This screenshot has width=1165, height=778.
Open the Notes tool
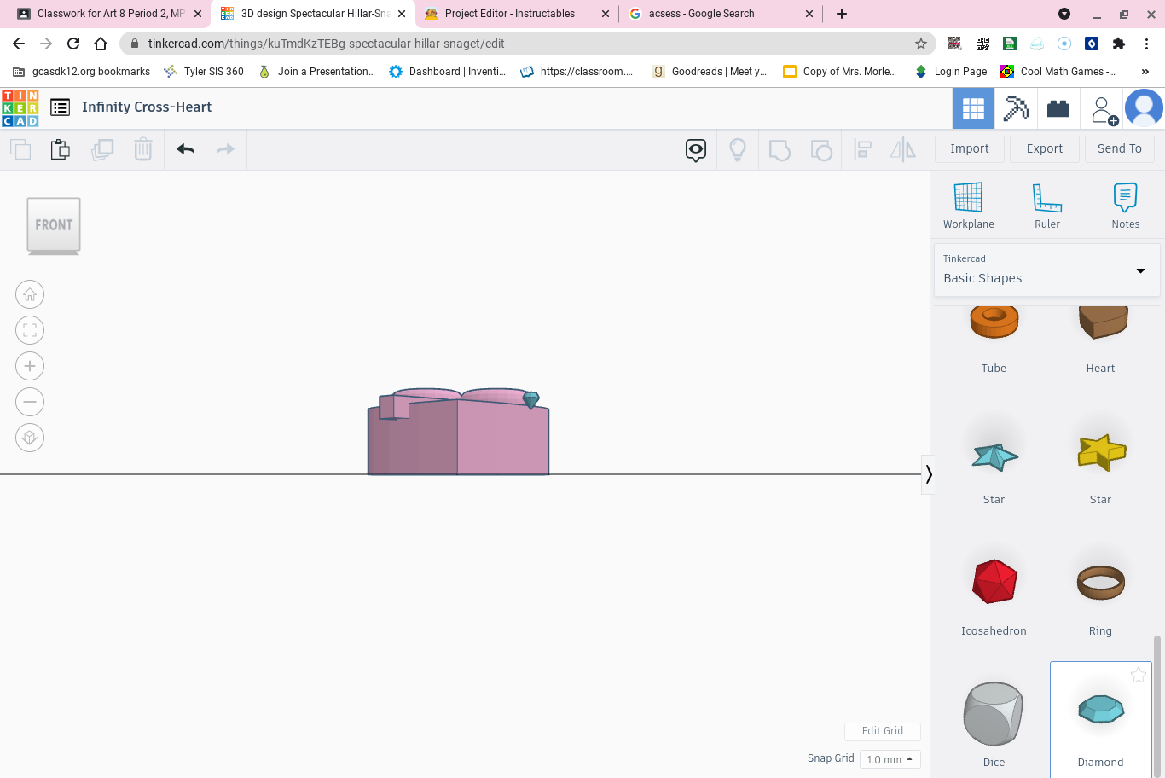(1126, 206)
